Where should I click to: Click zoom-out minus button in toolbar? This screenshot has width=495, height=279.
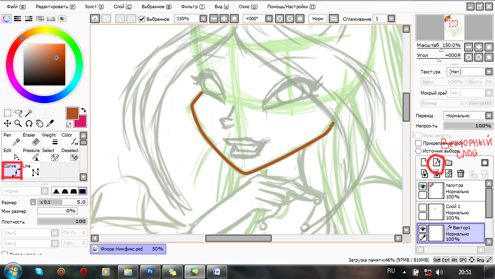(214, 19)
